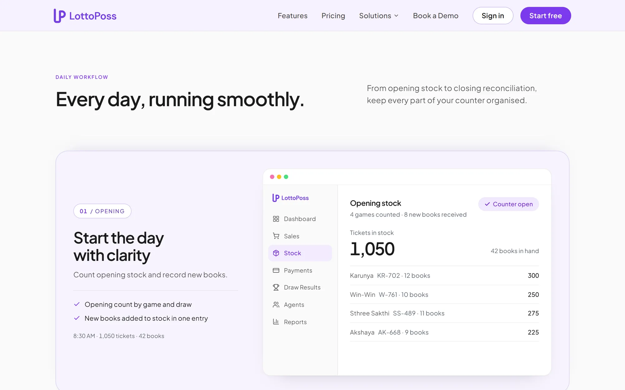
Task: Open the Features nav link
Action: pos(292,16)
